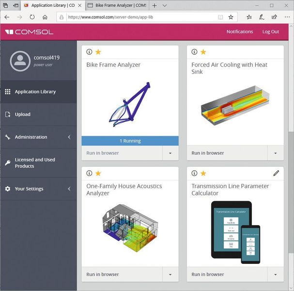Toggle favorite star on Transmission Line Calculator
294x291 pixels.
coord(203,173)
